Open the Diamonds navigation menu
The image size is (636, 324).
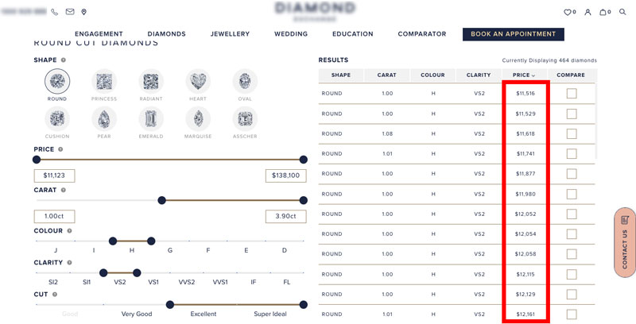(166, 34)
